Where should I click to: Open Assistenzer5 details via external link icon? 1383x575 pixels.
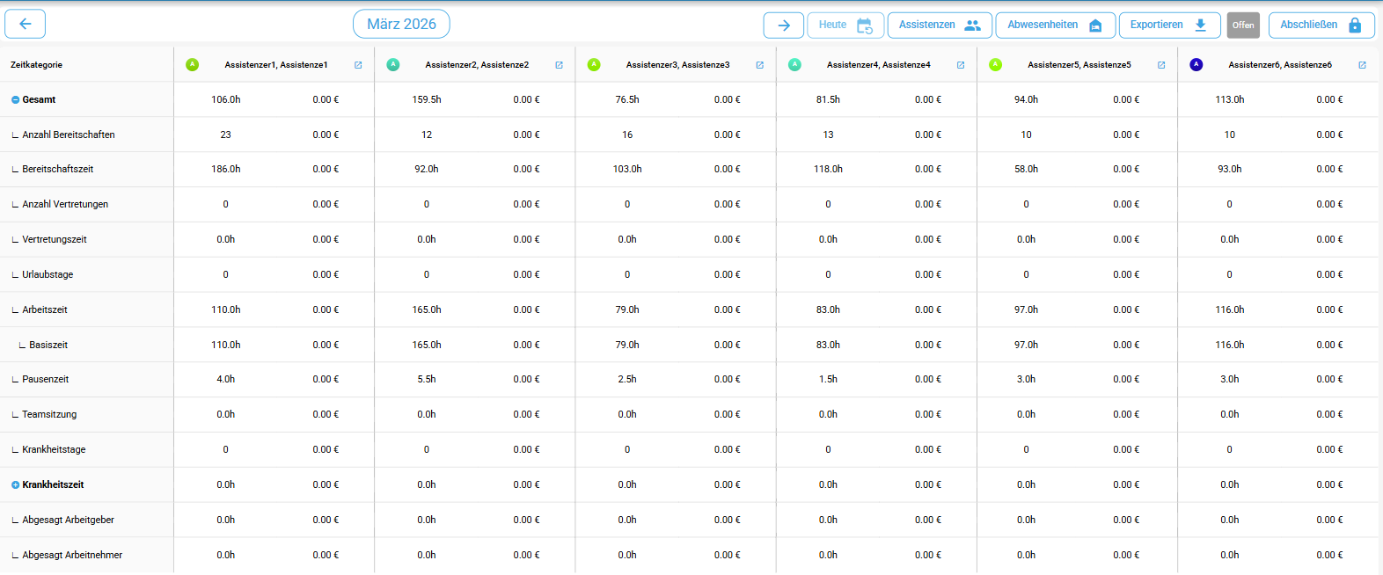[x=1160, y=65]
